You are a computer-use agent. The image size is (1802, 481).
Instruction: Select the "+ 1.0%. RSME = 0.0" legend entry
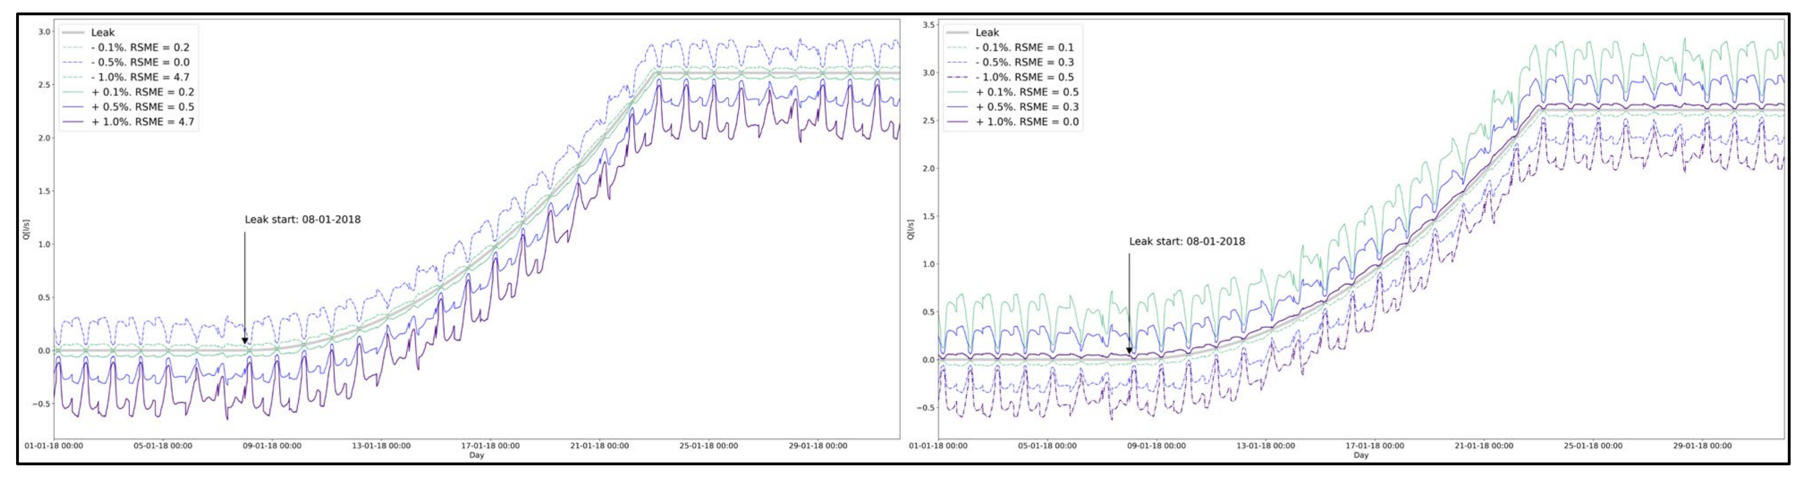coord(1027,122)
